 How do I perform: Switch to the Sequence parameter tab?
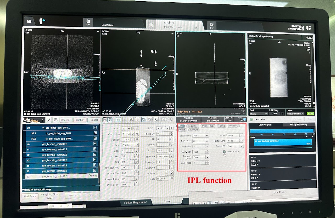coord(193,126)
